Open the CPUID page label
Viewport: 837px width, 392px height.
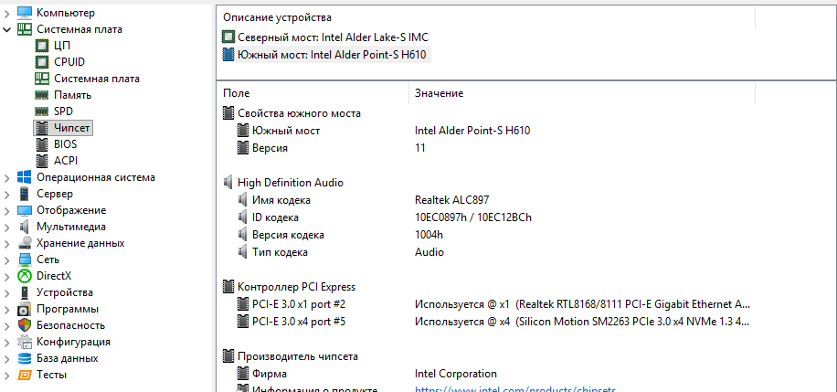coord(69,62)
